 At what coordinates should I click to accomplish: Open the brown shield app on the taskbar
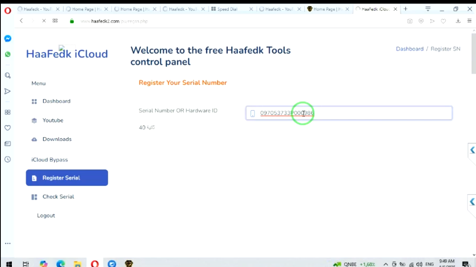(x=129, y=263)
